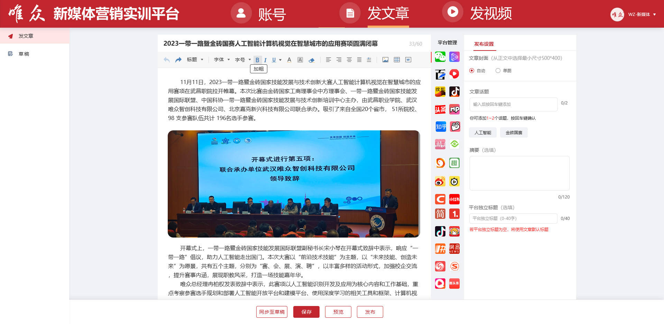The width and height of the screenshot is (664, 324).
Task: Select the Weibo platform icon
Action: 440,181
